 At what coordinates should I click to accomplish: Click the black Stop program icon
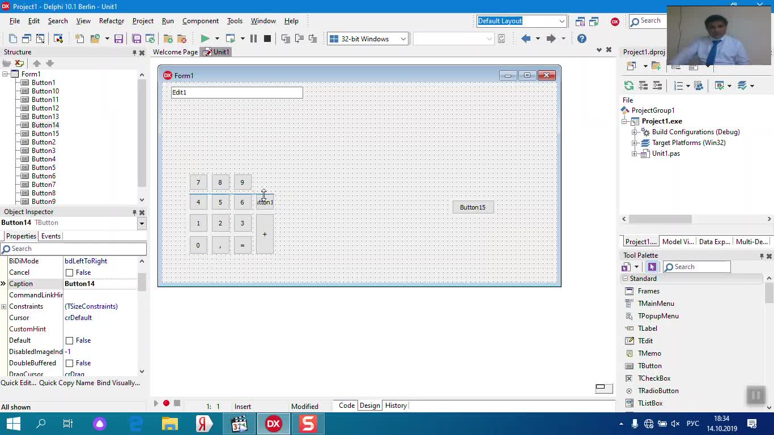coord(267,39)
